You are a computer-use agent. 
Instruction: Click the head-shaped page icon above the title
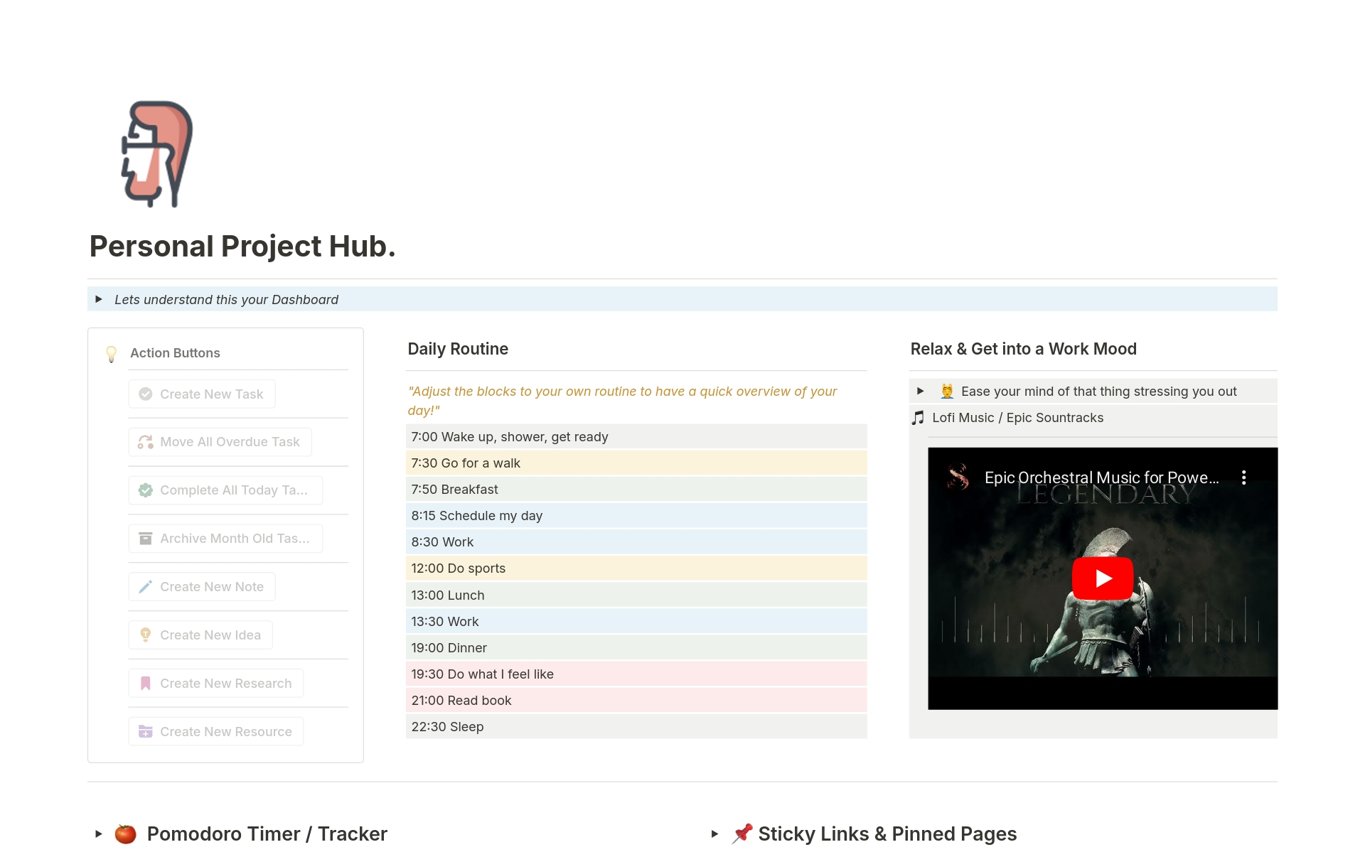157,154
